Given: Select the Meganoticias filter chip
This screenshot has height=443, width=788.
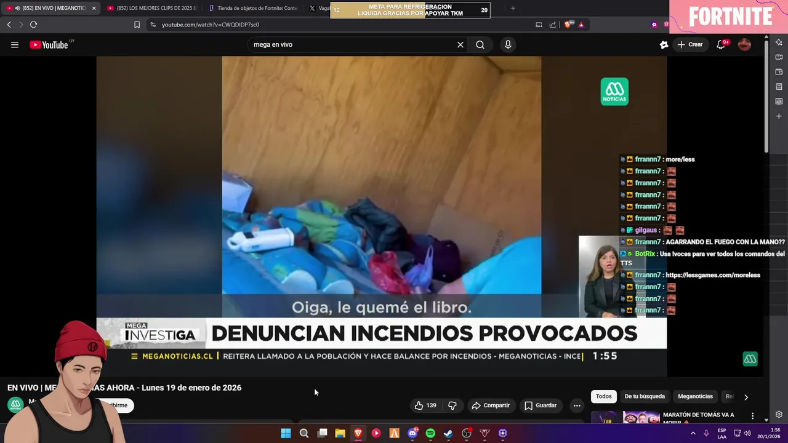Looking at the screenshot, I should pyautogui.click(x=695, y=396).
